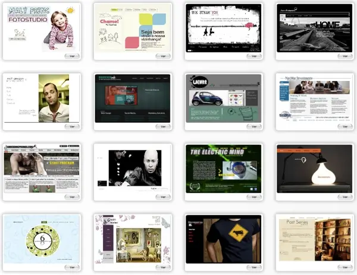Click Ver under the fat loss program template
This screenshot has width=357, height=275.
point(72,197)
